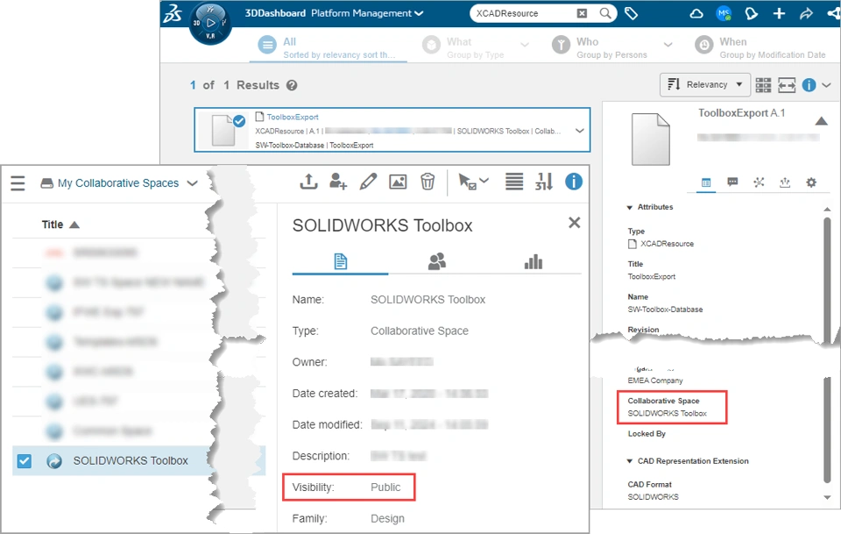Image resolution: width=841 pixels, height=534 pixels.
Task: Open the MS user profile avatar
Action: point(724,13)
